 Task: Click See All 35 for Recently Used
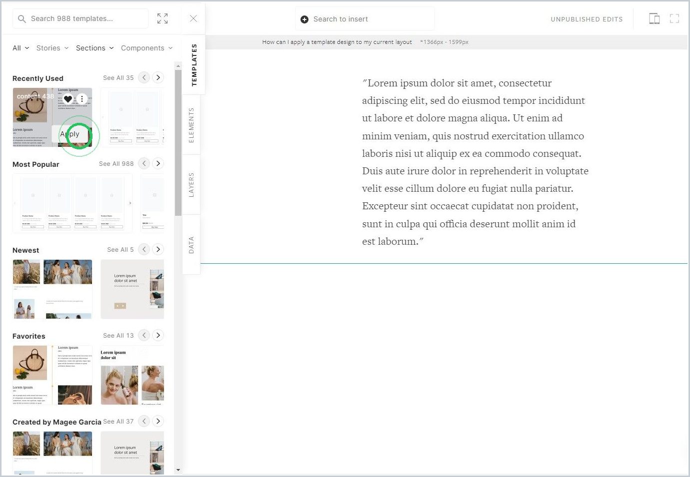(x=118, y=78)
